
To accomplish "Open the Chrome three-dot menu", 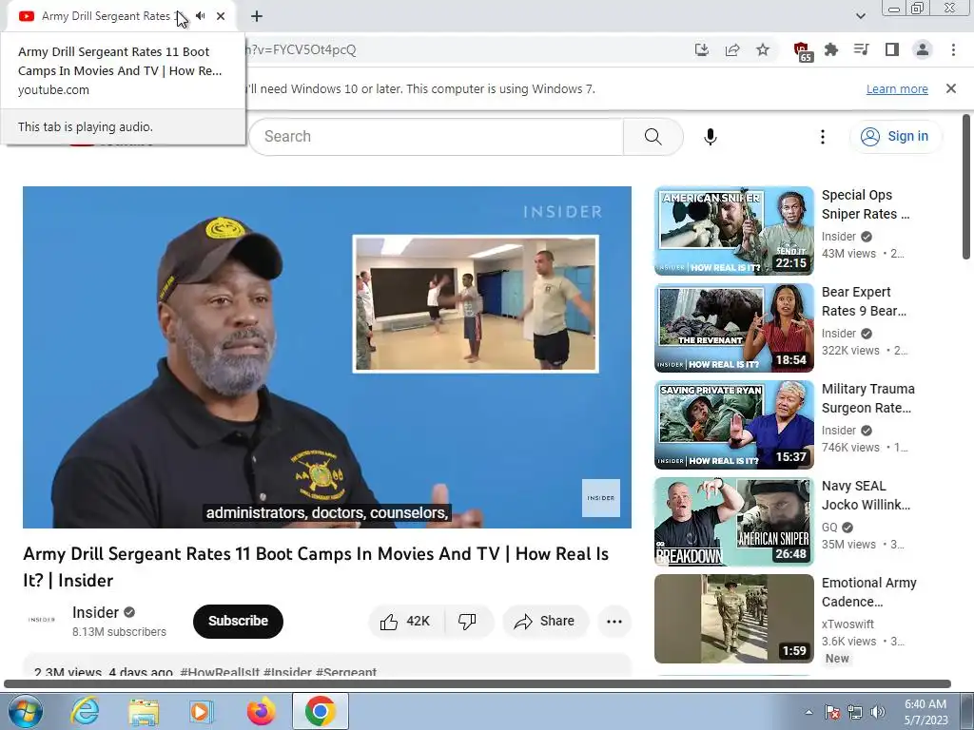I will tap(953, 49).
